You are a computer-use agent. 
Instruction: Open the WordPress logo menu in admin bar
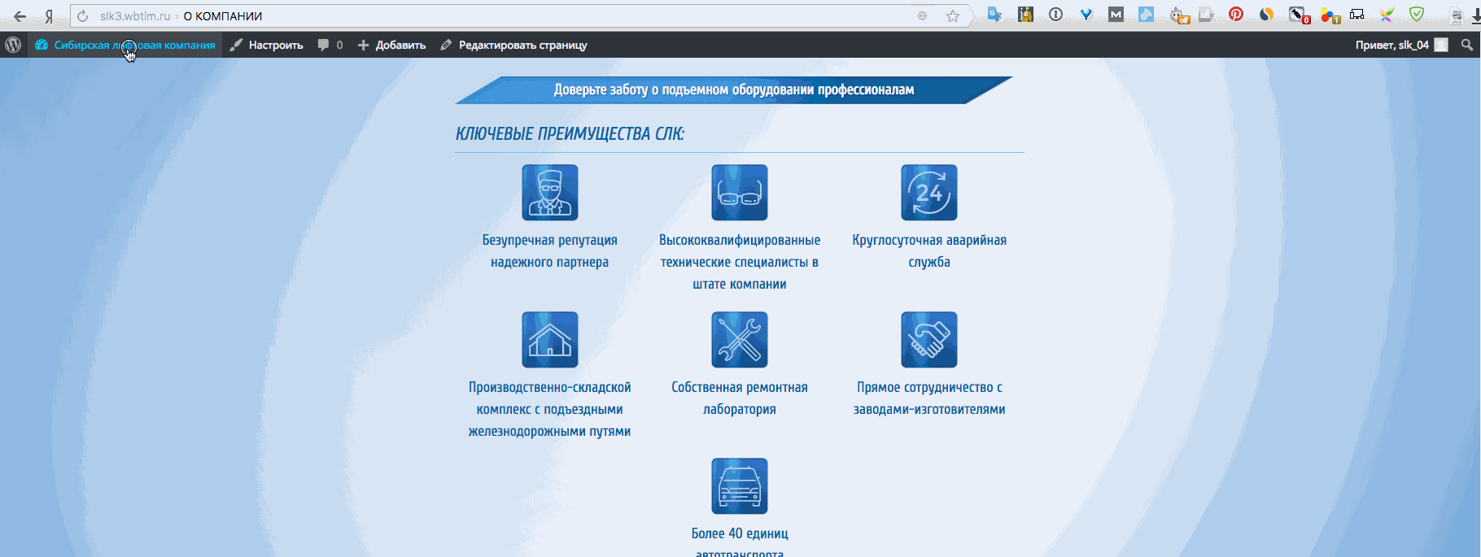click(13, 45)
